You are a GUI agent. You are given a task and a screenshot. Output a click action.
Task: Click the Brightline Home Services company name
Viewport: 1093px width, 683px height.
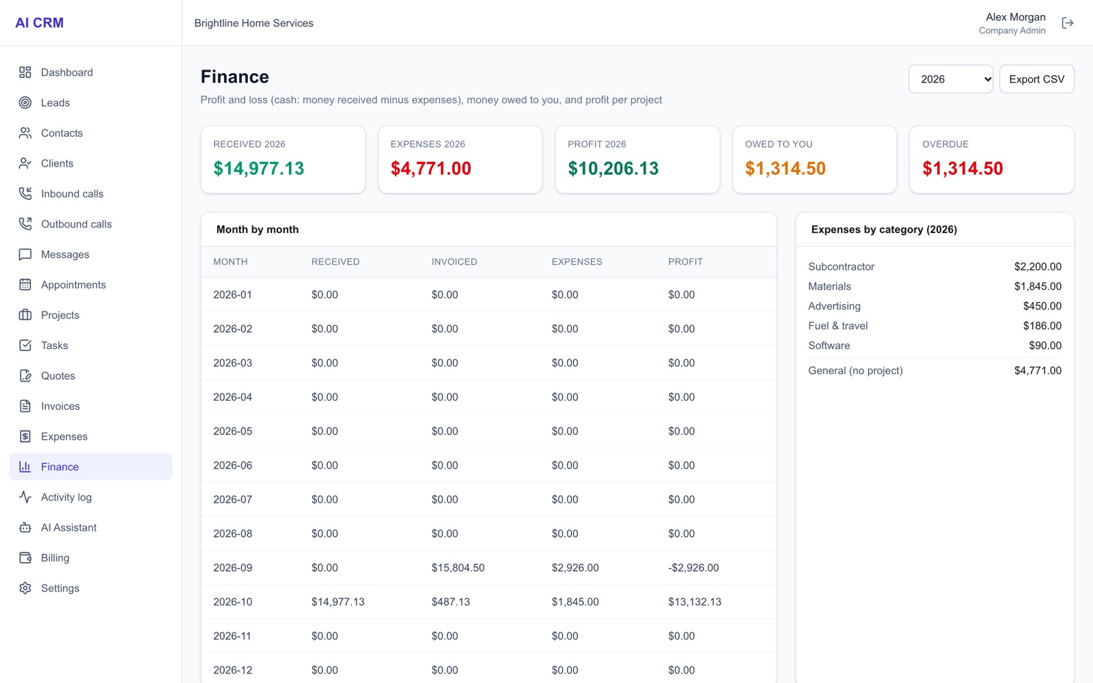253,23
